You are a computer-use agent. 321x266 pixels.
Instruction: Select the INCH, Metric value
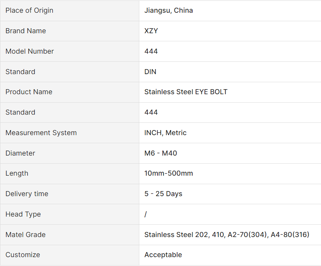click(166, 133)
